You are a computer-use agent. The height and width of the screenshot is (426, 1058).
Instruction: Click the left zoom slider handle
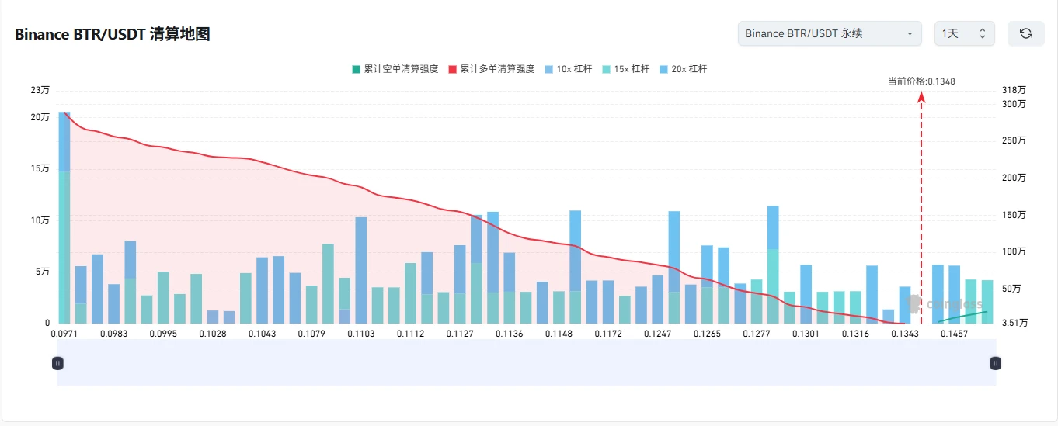[x=57, y=362]
